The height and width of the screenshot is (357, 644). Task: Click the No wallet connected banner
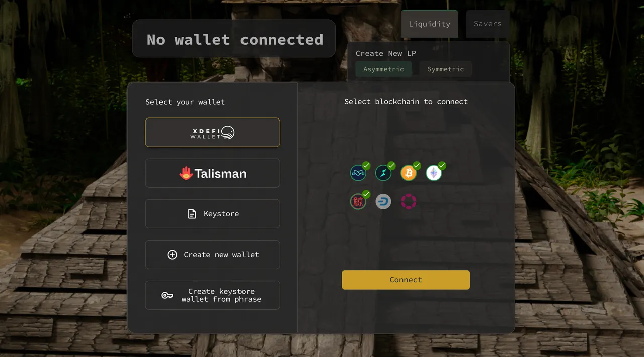(234, 39)
